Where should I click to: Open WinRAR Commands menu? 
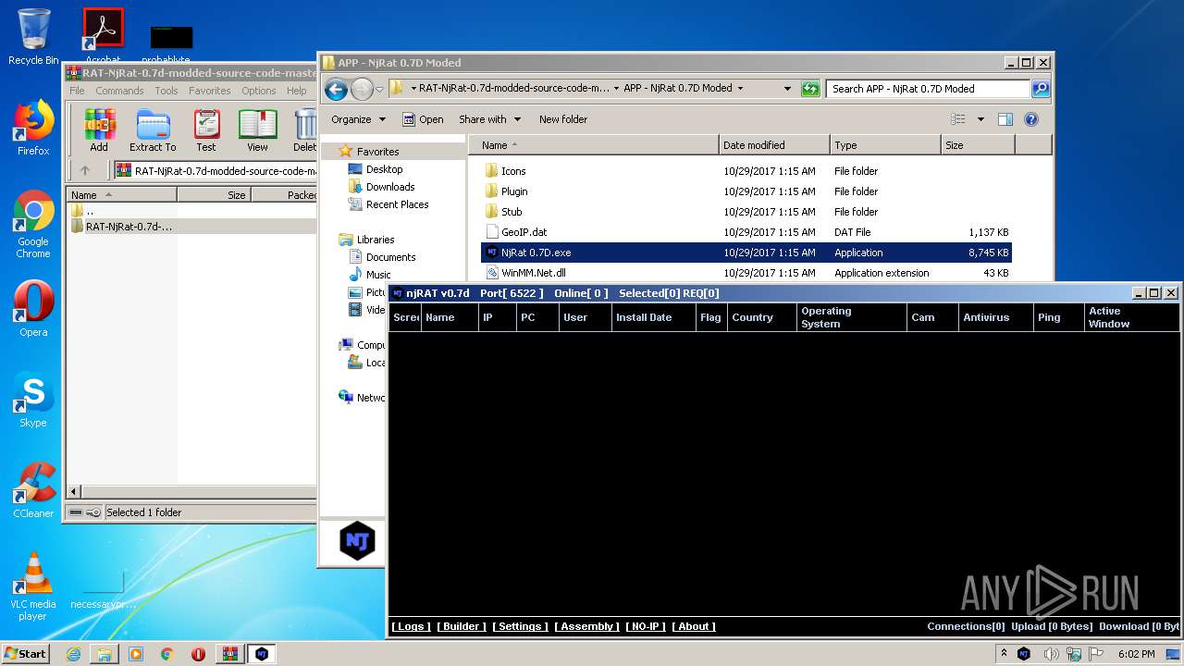(119, 91)
